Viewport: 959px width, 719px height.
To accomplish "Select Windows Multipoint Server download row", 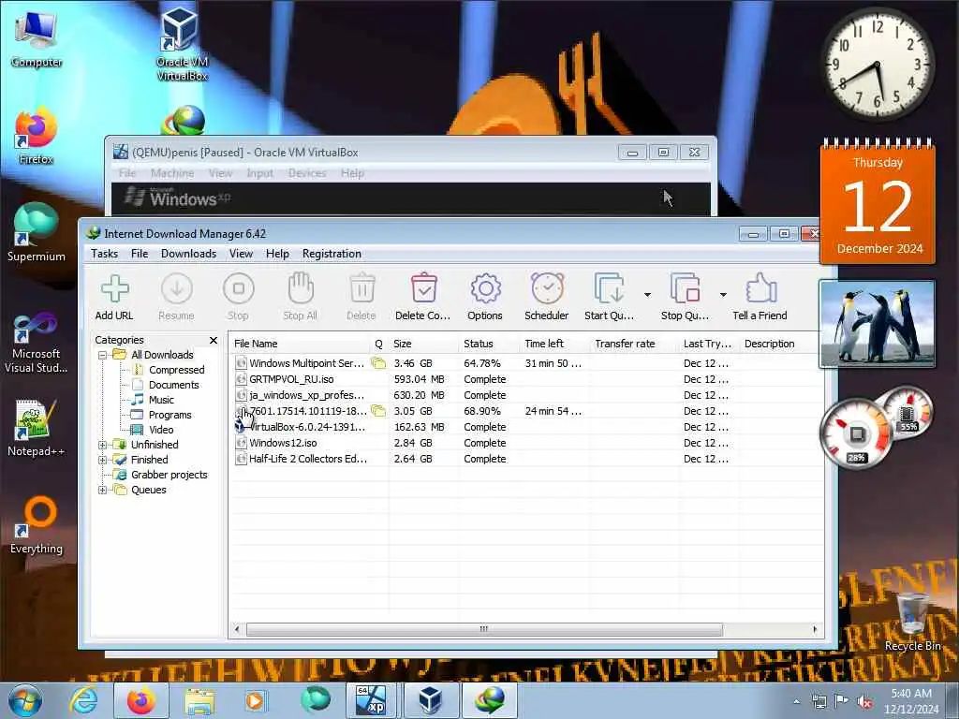I will 526,363.
